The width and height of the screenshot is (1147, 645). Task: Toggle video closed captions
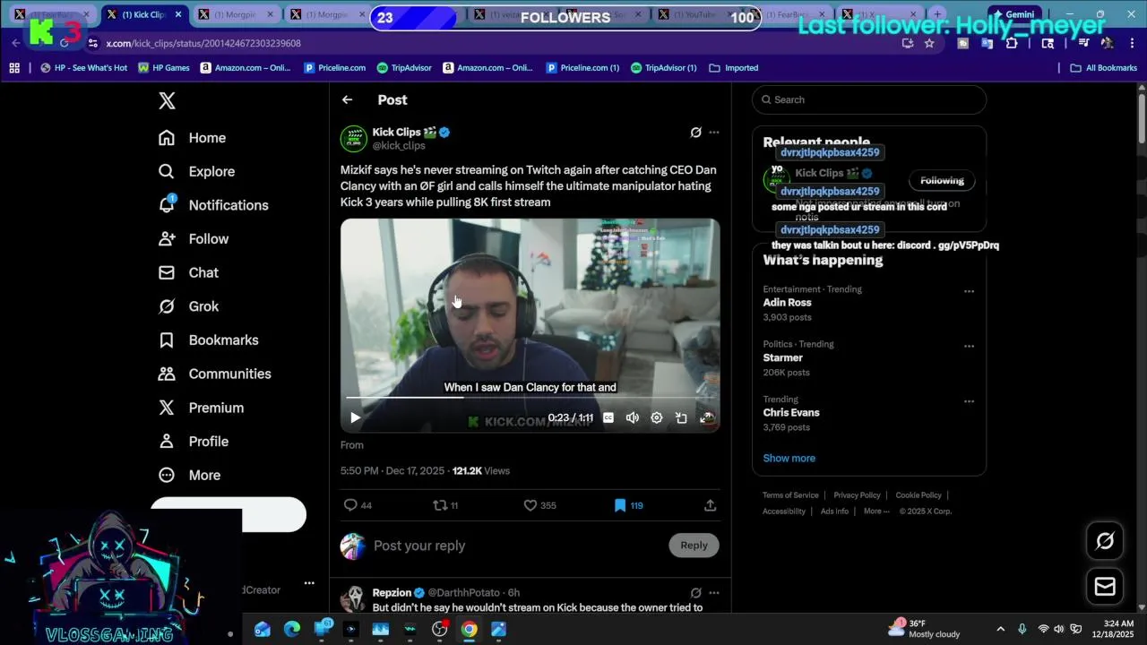coord(608,417)
